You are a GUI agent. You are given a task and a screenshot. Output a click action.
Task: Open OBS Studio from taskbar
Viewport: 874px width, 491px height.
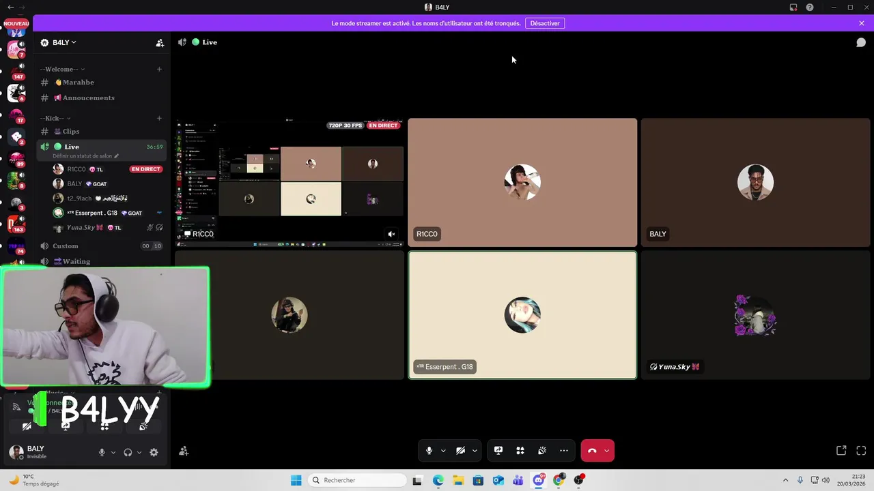(x=579, y=480)
